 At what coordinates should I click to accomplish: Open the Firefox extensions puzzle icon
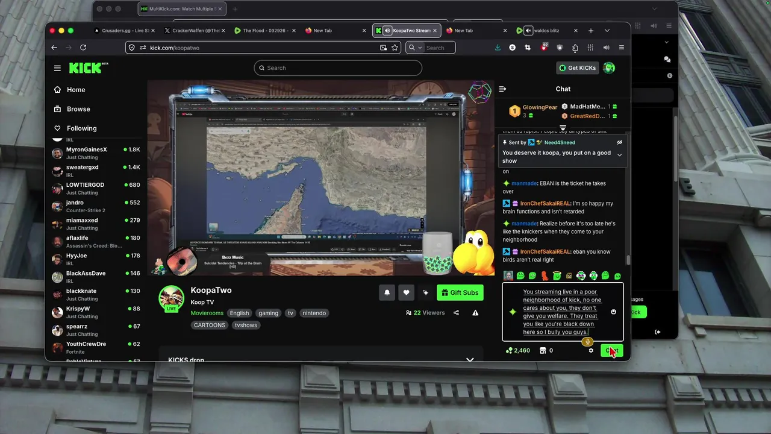[575, 48]
